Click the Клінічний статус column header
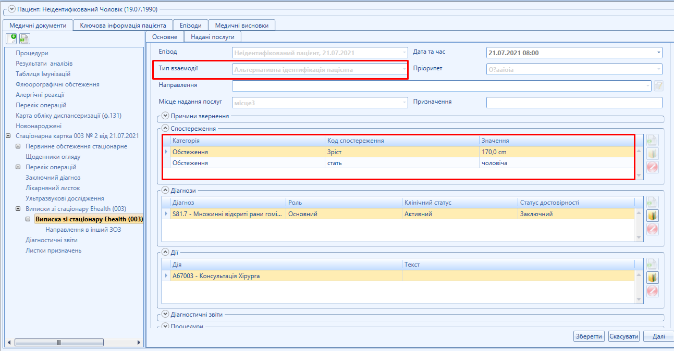The image size is (674, 351). pos(460,203)
